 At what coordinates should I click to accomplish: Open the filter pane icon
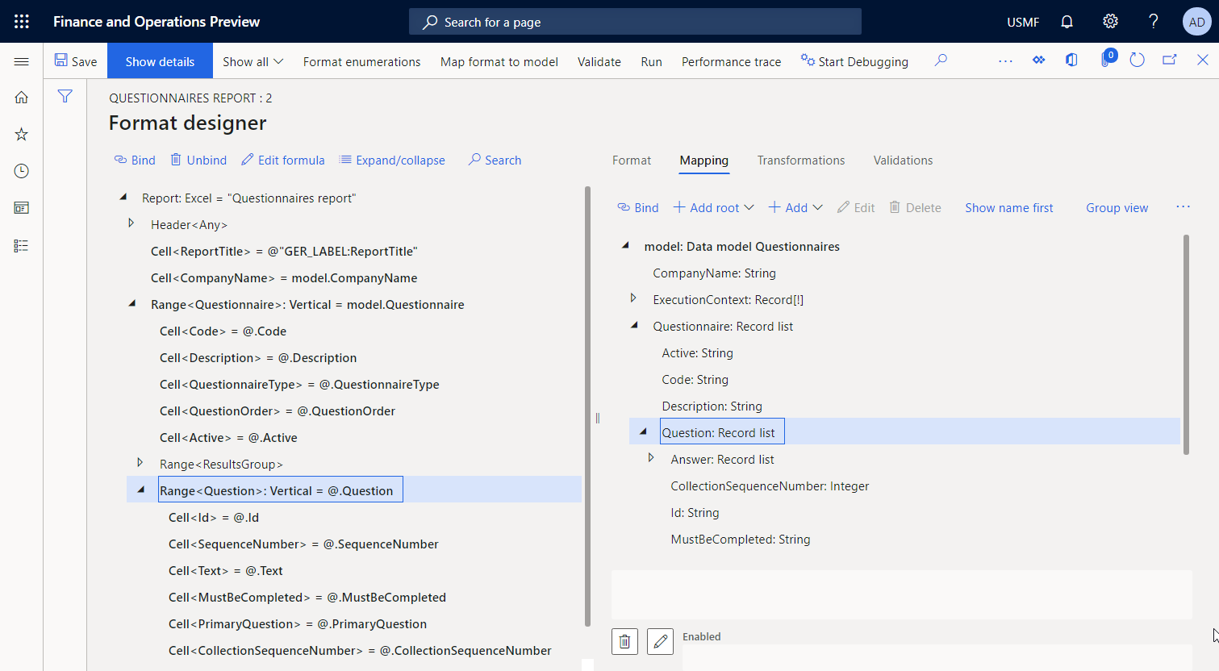tap(65, 96)
